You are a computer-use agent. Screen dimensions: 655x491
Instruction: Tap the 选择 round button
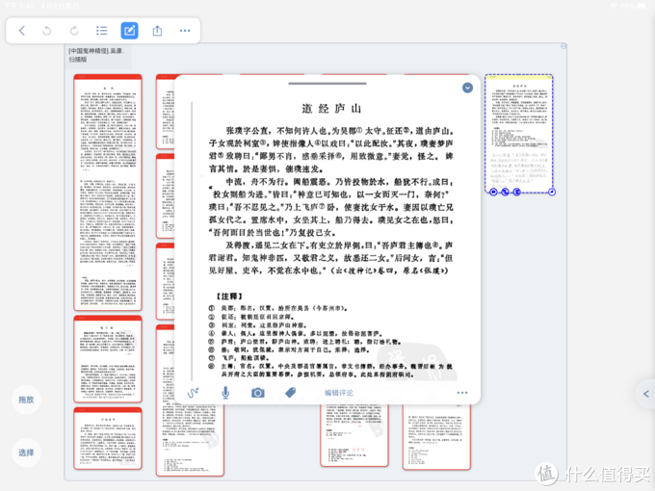[x=26, y=452]
